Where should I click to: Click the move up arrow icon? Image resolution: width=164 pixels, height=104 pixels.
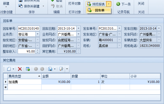pos(36,69)
